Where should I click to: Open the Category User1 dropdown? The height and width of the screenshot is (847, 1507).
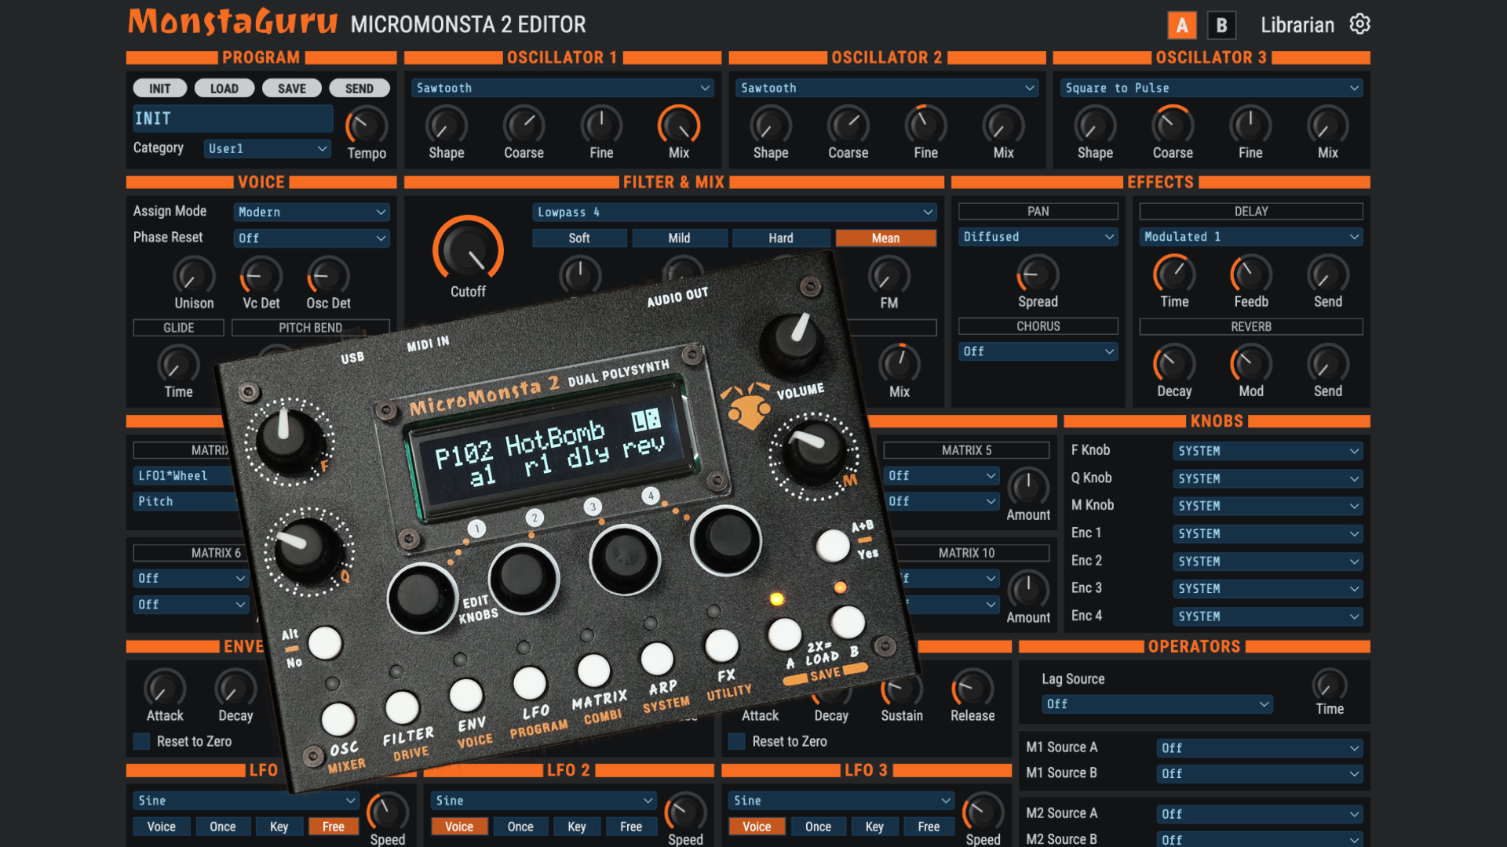pyautogui.click(x=267, y=148)
